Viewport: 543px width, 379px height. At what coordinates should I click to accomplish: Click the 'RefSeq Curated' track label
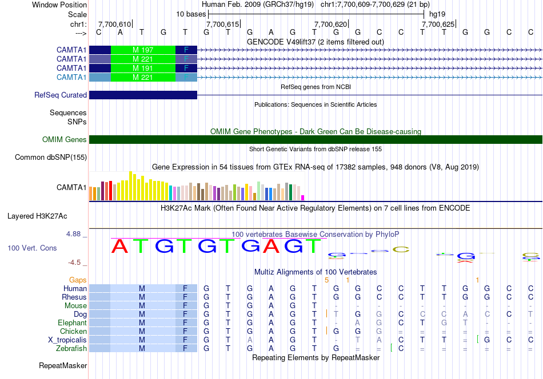click(x=61, y=95)
